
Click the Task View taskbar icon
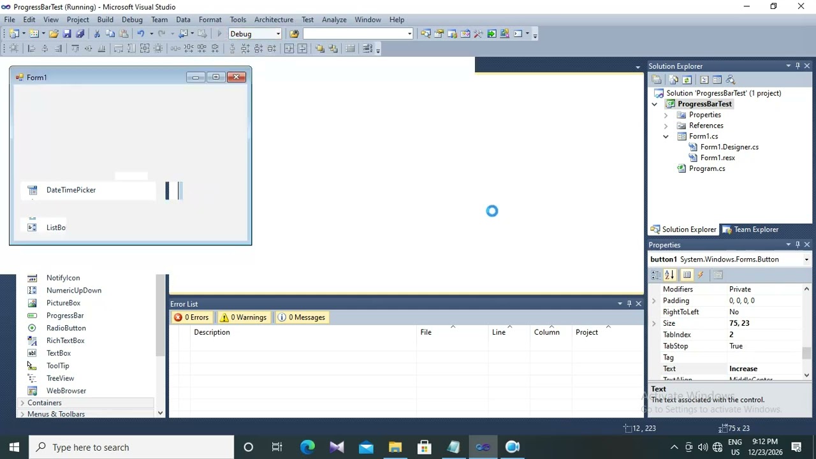point(277,447)
